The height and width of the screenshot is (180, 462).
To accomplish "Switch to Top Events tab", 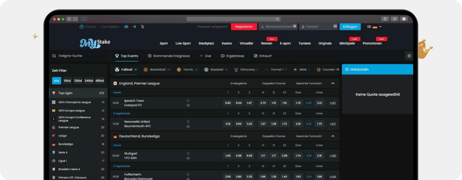I will (127, 56).
